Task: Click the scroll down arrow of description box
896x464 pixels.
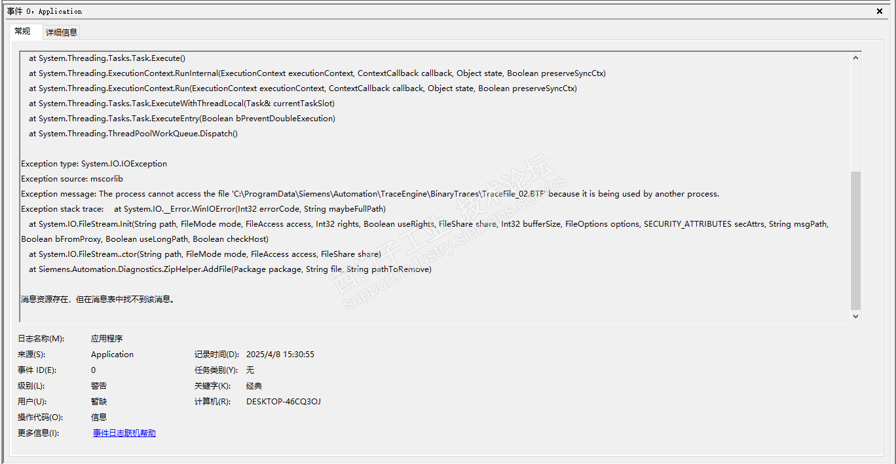Action: [855, 316]
